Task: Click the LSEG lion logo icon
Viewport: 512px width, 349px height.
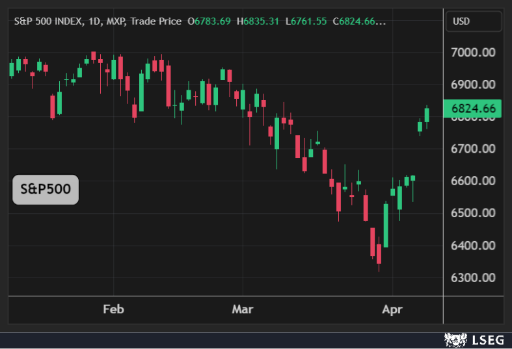Action: [455, 339]
